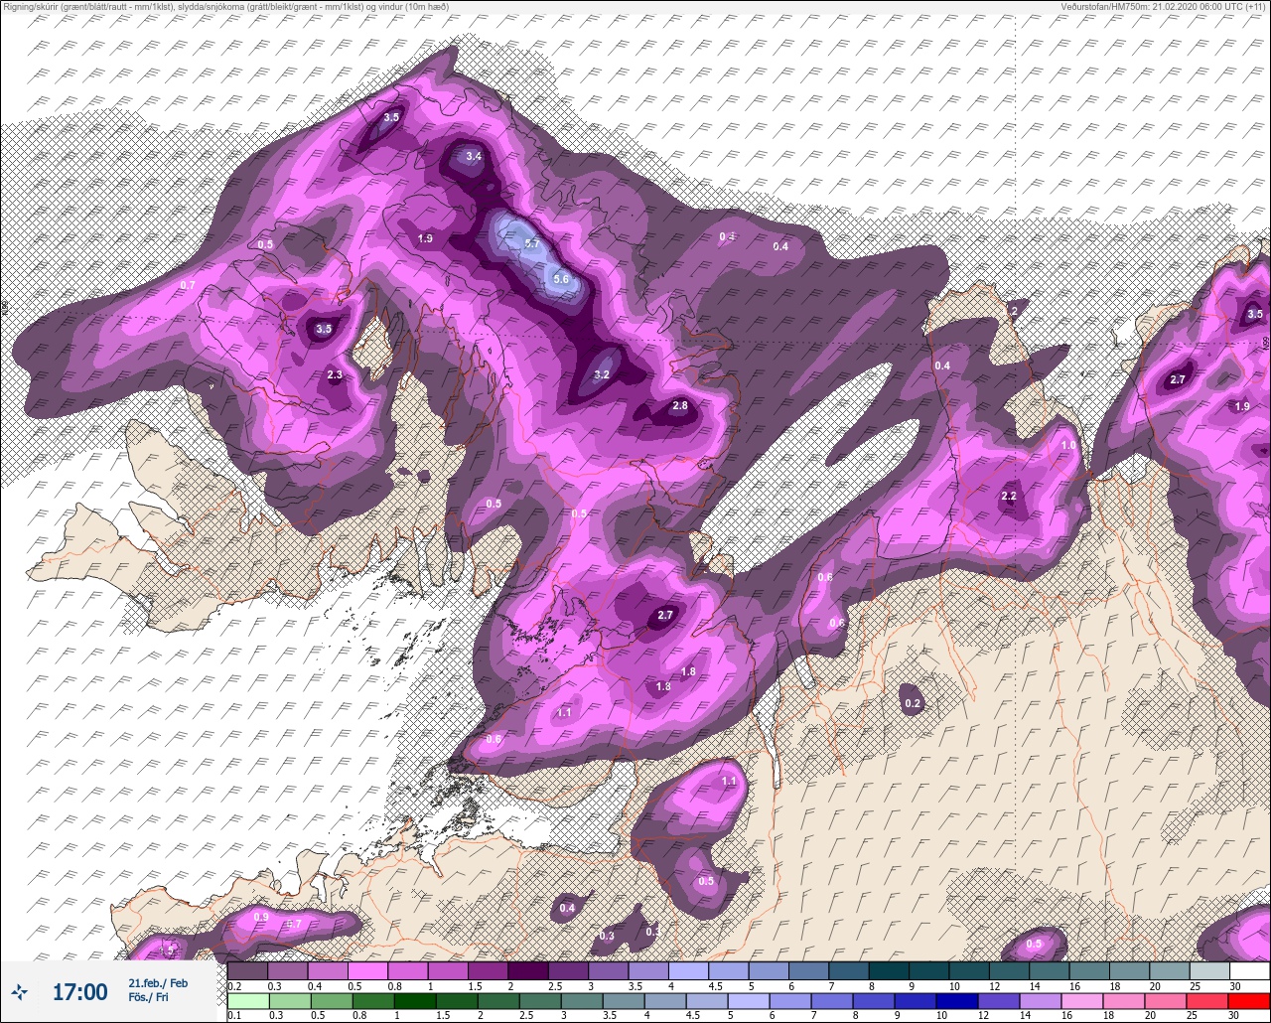Select the dusky purple first swatch of upper legend
This screenshot has height=1023, width=1271.
[x=247, y=970]
